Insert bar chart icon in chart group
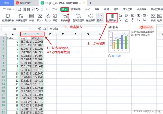Viewport: 163px width, 114px height. (x=126, y=15)
